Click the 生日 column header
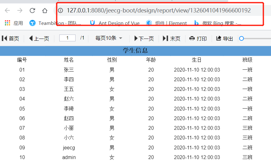Screen dimensions: 271x167 (x=197, y=60)
